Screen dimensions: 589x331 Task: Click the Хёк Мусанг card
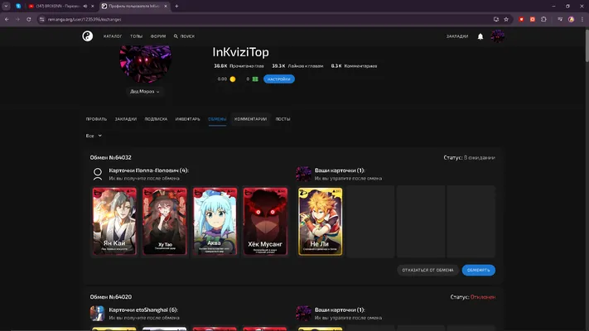click(265, 221)
